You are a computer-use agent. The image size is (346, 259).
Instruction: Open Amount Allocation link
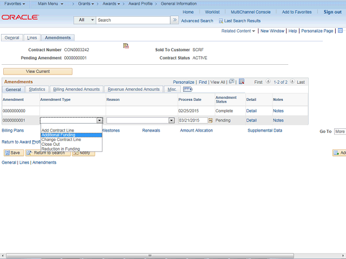click(x=196, y=131)
